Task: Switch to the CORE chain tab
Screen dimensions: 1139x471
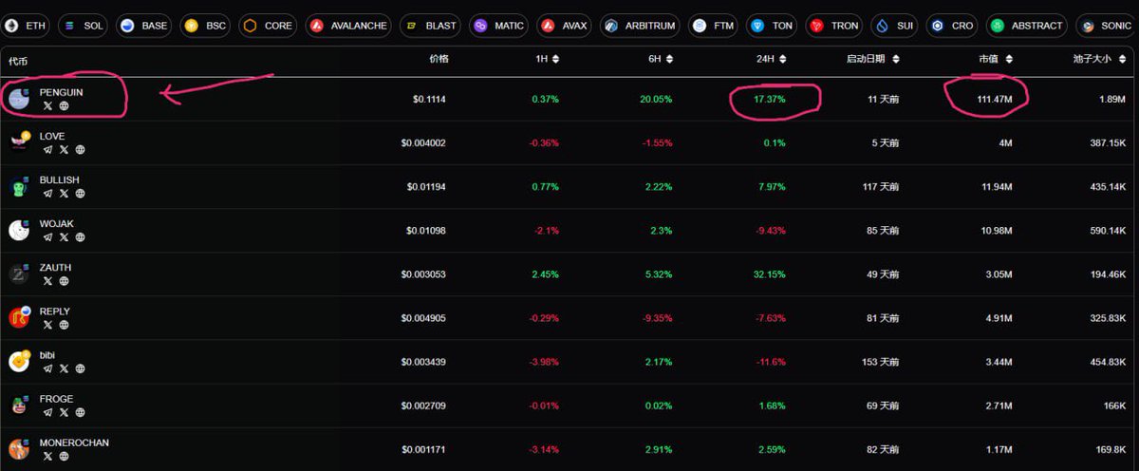Action: point(269,26)
